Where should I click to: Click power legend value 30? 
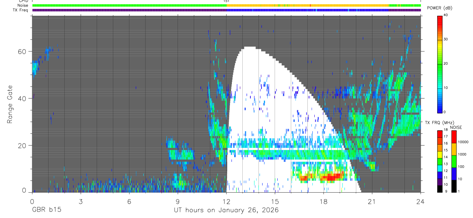tap(446, 39)
